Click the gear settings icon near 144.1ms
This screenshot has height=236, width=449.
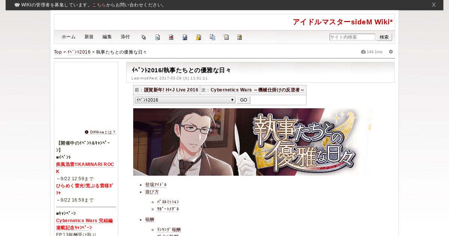click(391, 52)
